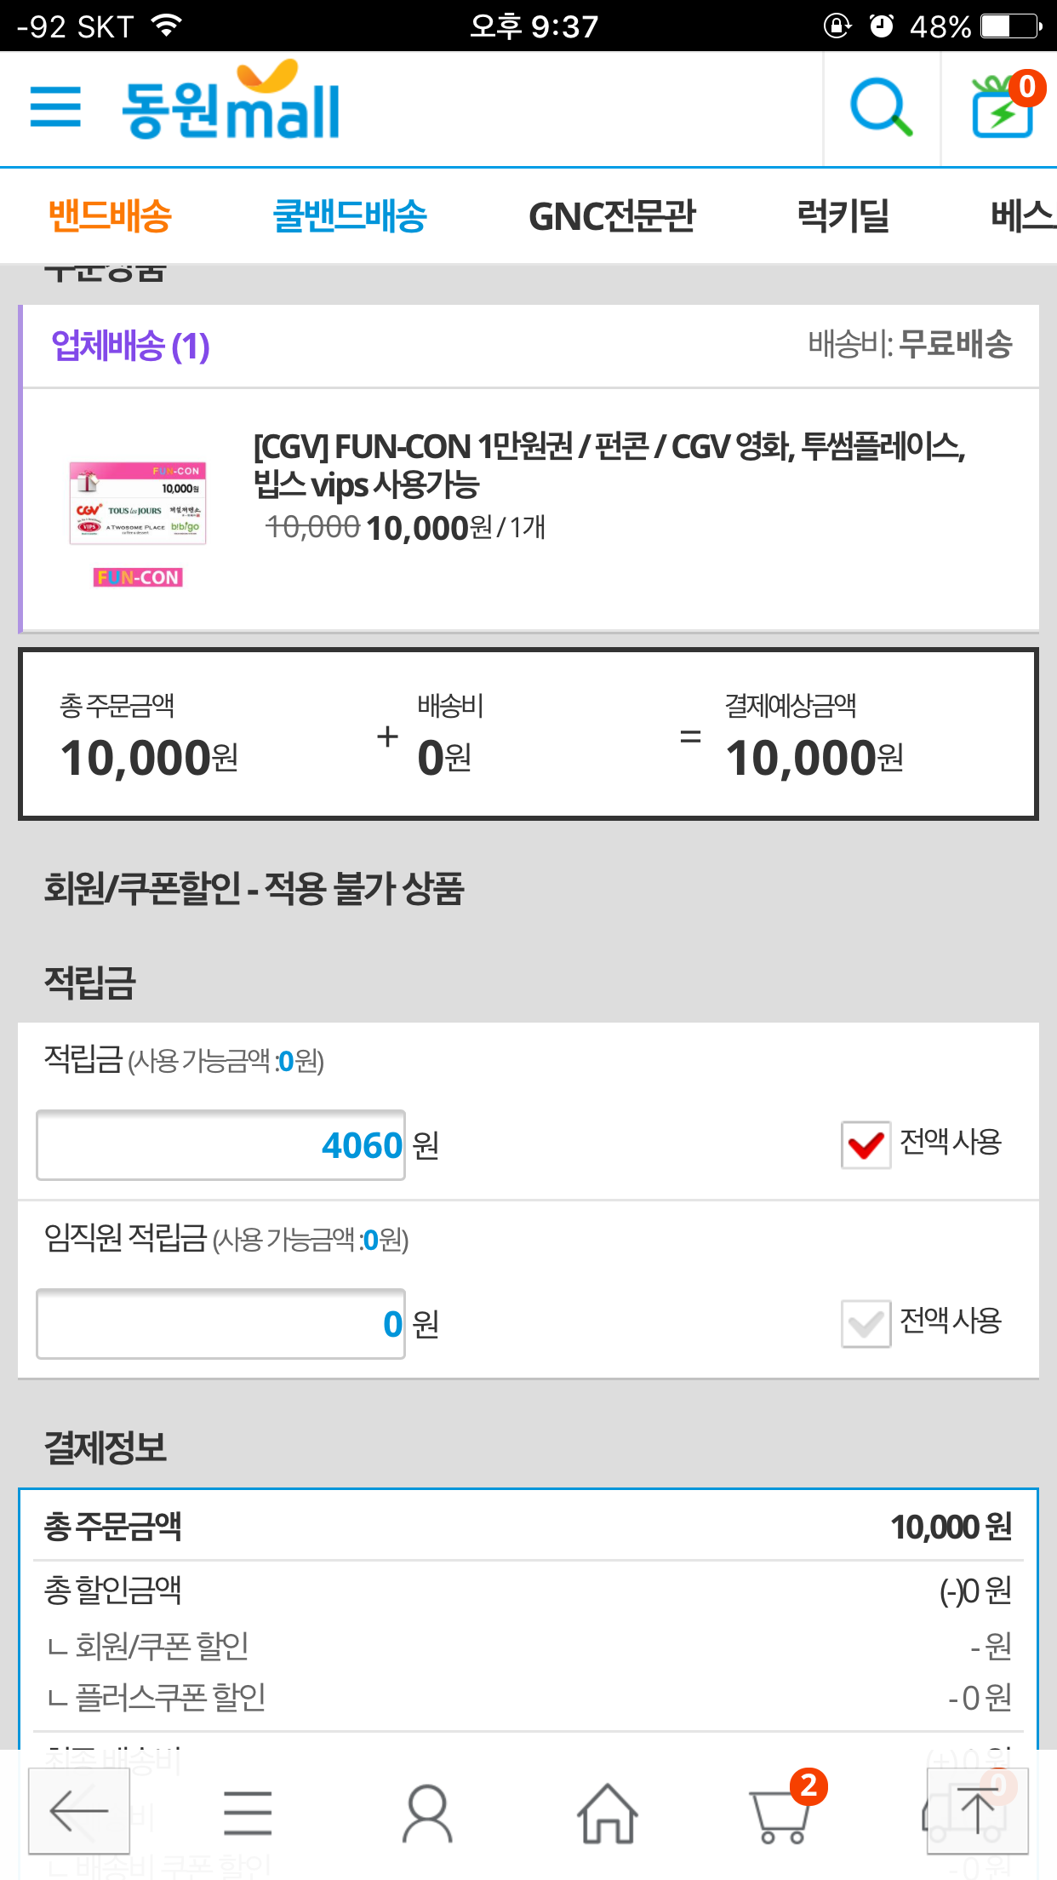
Task: Open the CGV FUN-CON product title
Action: pyautogui.click(x=608, y=465)
